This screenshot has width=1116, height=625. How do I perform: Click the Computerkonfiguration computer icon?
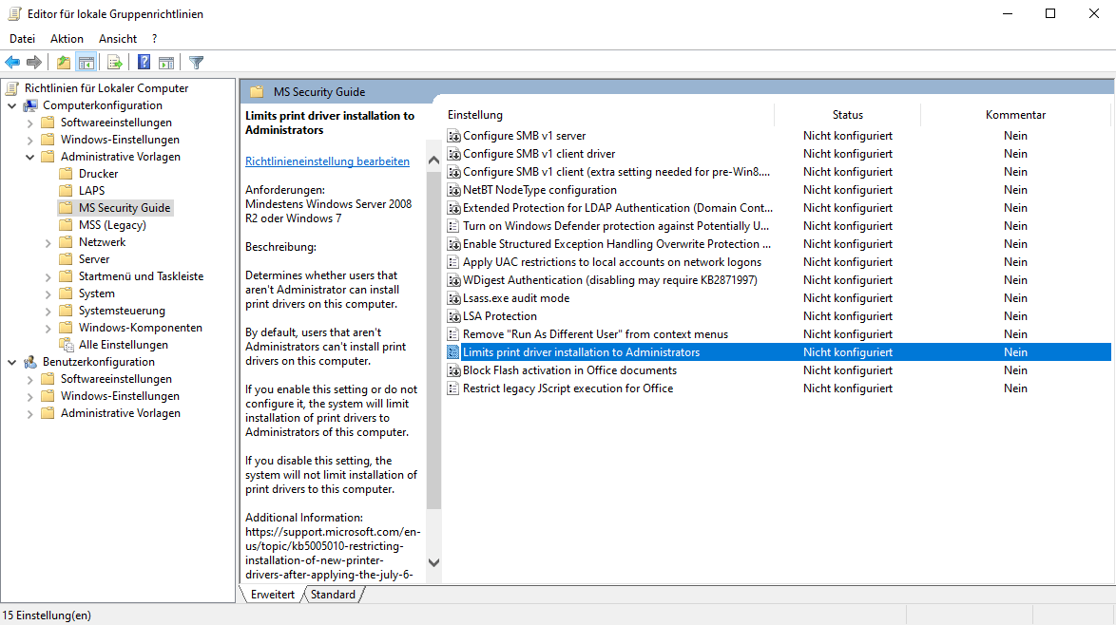(30, 105)
